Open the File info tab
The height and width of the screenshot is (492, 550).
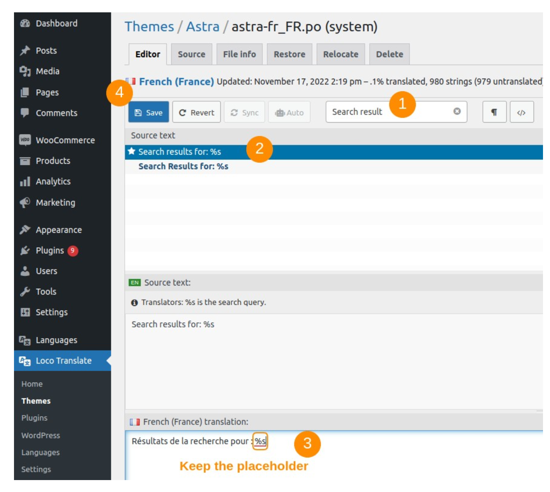240,54
